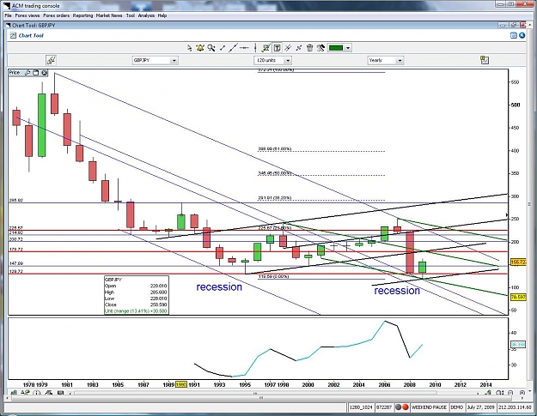Click the gray status indicator circle
Viewport: 537px width, 416px height.
[399, 407]
